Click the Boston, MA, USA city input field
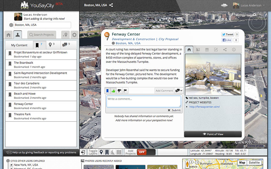 click(42, 25)
